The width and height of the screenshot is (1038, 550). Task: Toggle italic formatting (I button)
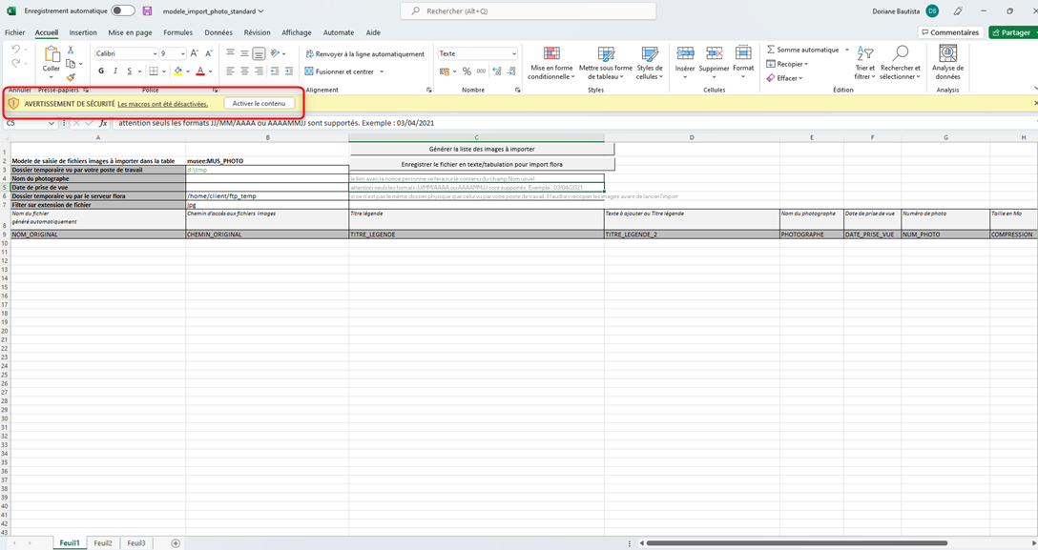coord(115,71)
